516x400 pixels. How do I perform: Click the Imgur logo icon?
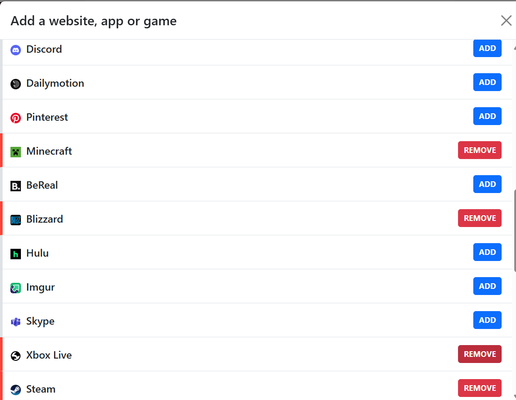coord(15,288)
